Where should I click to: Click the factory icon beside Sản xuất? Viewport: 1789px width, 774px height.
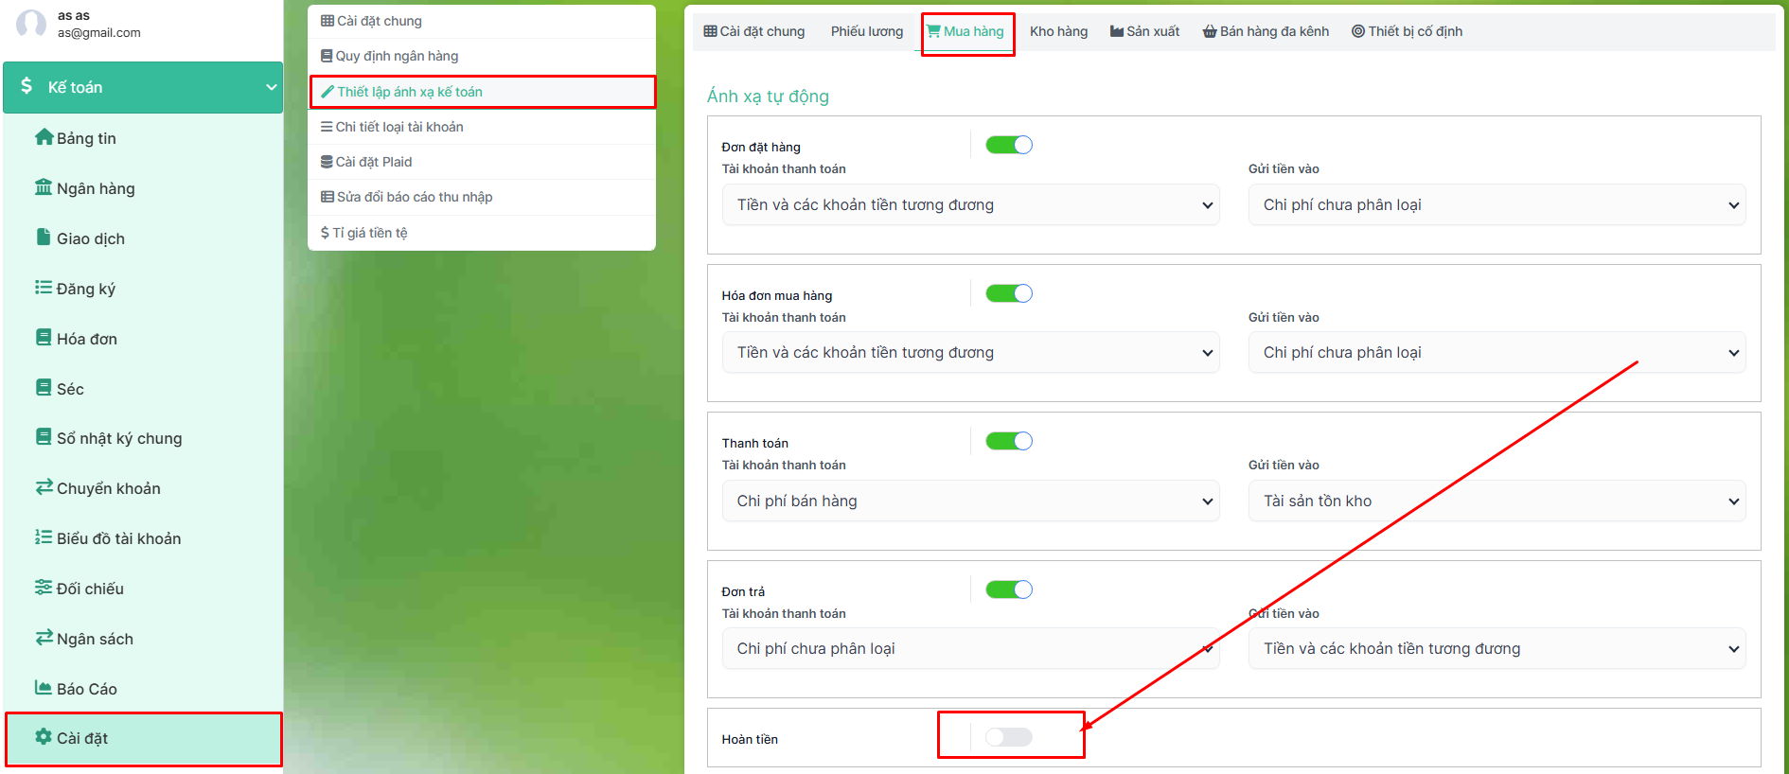[1117, 31]
